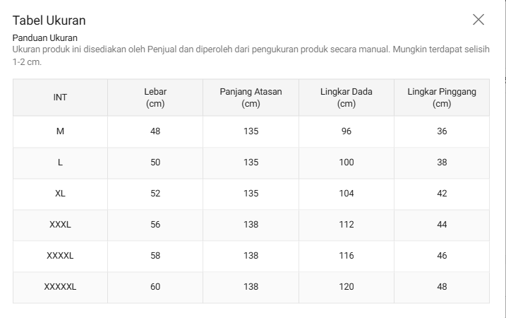
Task: Click chest value 112 in XXXL row
Action: coord(347,224)
